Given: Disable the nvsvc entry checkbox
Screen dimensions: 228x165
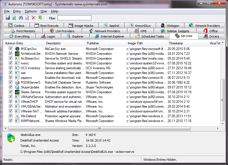Looking at the screenshot, I should (10, 63).
